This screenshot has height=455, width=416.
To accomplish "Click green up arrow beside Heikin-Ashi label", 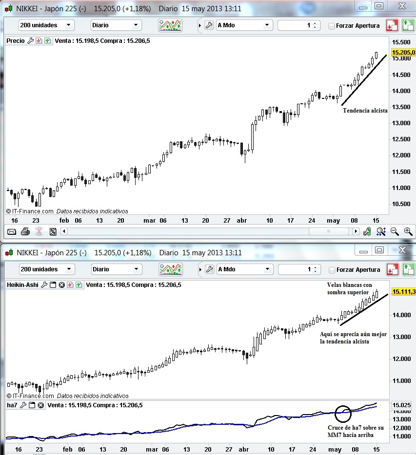I will point(79,284).
